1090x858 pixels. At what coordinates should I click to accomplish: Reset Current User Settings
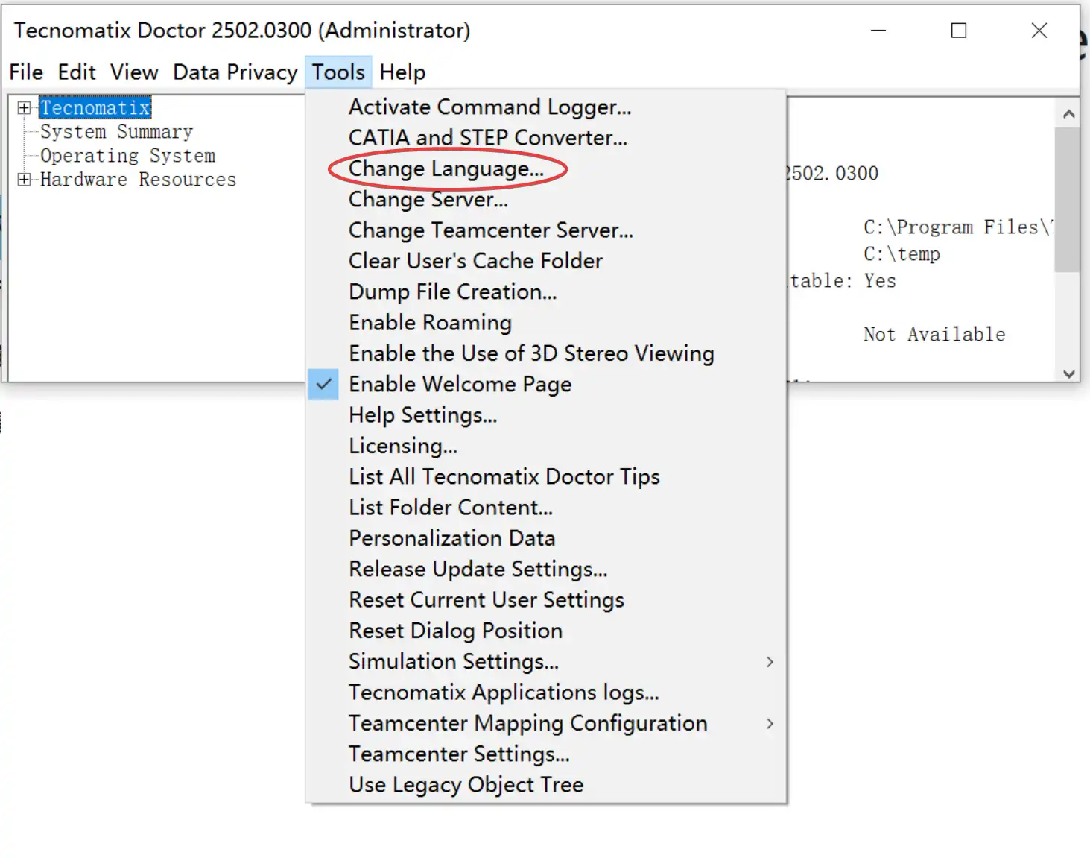546,600
